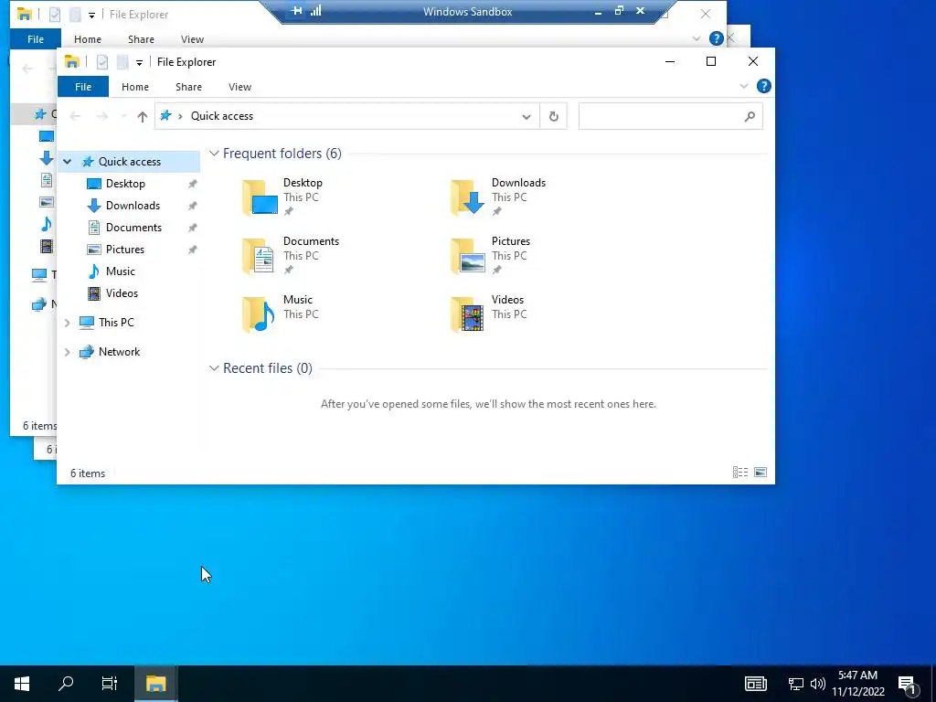Collapse the Recent files section
936x702 pixels.
pyautogui.click(x=214, y=368)
